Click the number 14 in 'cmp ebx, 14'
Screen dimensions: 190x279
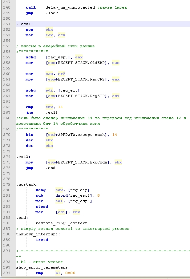pos(60,107)
